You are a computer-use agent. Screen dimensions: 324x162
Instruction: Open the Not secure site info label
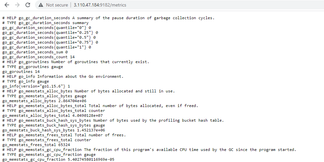pos(57,5)
